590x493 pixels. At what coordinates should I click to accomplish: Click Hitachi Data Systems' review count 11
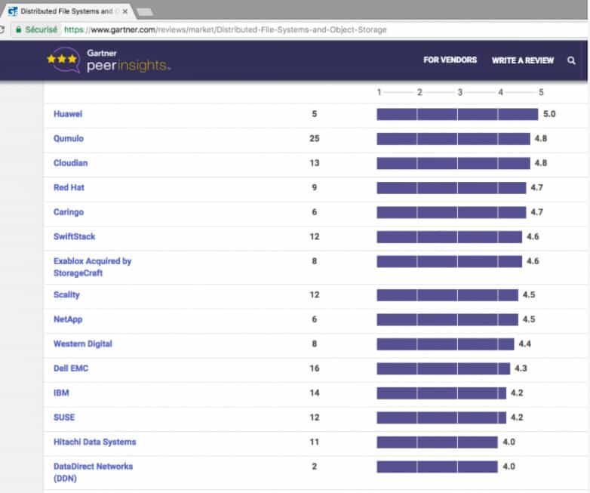pyautogui.click(x=315, y=442)
